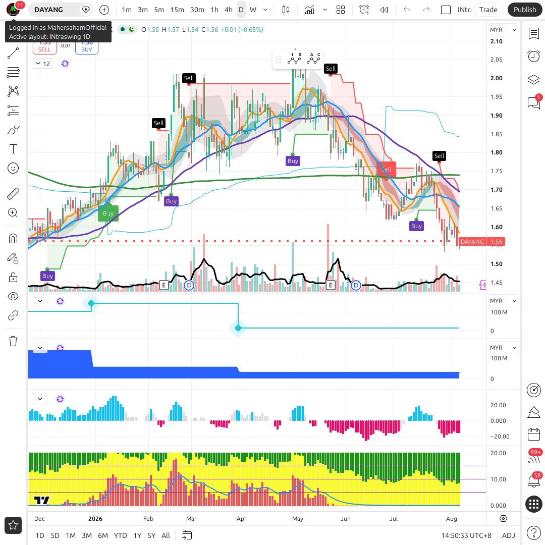Image resolution: width=545 pixels, height=545 pixels.
Task: Expand the MYR currency dropdown at top
Action: (x=503, y=30)
